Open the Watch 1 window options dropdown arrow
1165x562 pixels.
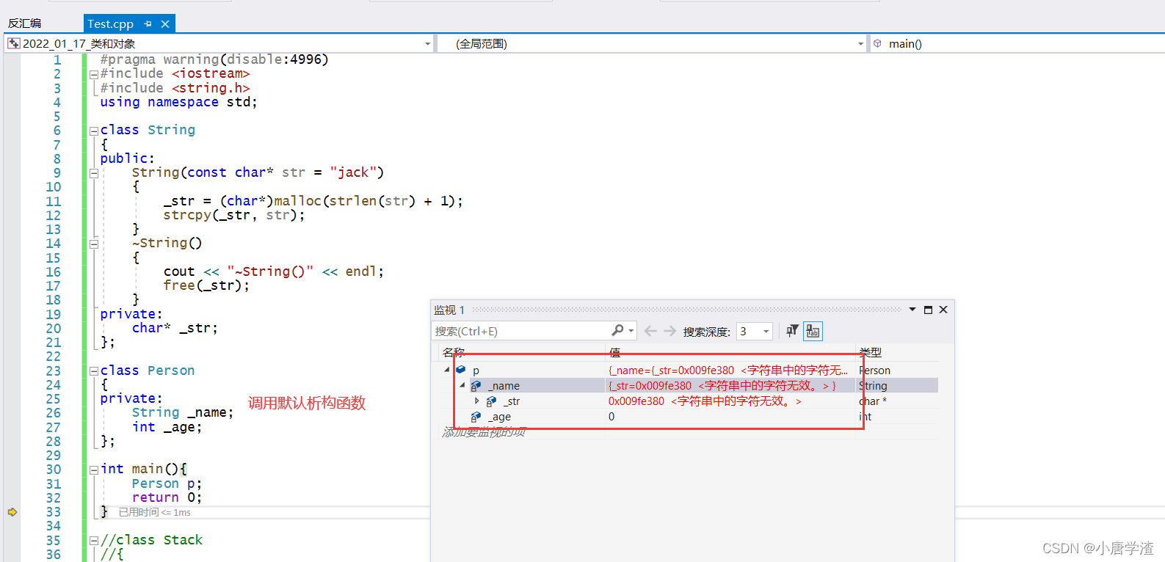[x=912, y=310]
